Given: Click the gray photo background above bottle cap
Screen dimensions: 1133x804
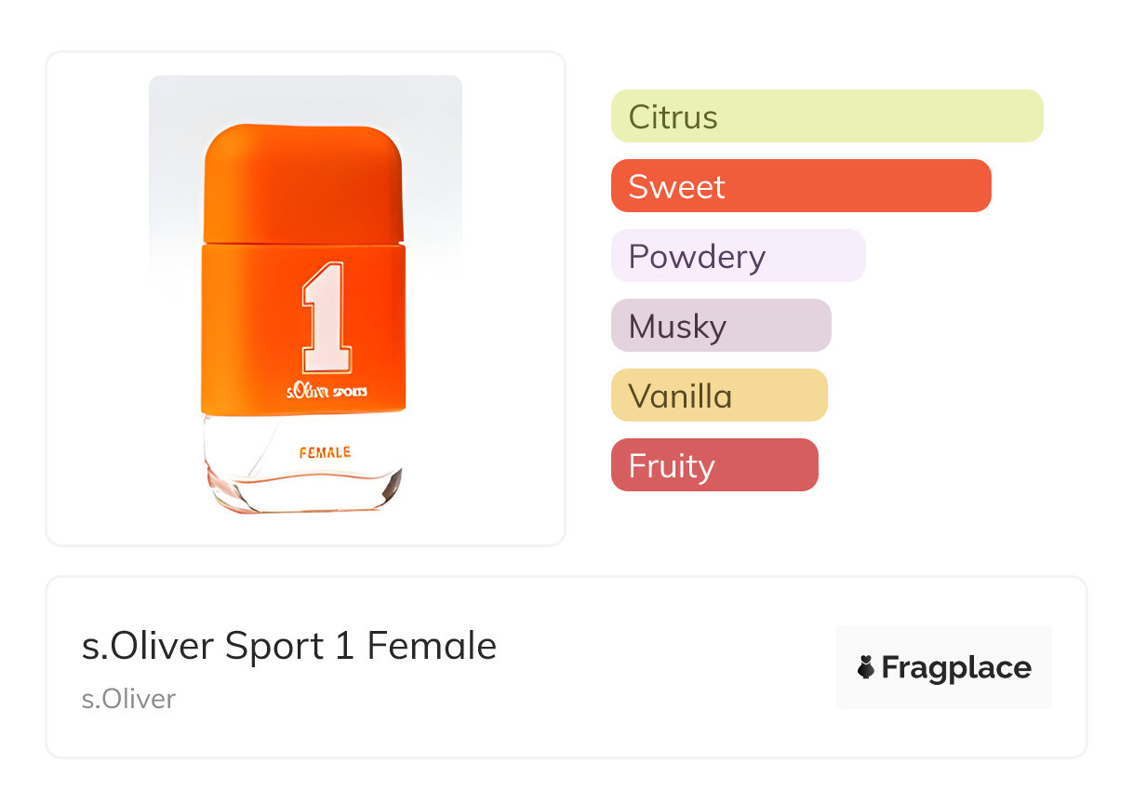Looking at the screenshot, I should coord(305,96).
